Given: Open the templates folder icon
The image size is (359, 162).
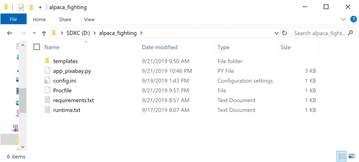Looking at the screenshot, I should pos(48,61).
